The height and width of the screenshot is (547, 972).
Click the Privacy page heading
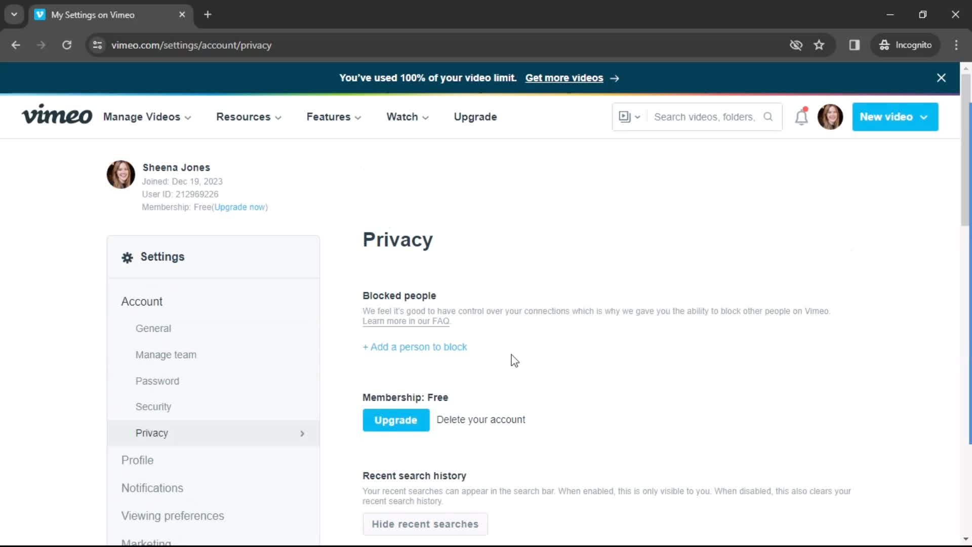click(397, 240)
